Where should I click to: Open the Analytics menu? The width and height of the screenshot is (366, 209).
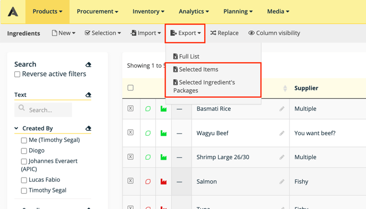click(194, 11)
